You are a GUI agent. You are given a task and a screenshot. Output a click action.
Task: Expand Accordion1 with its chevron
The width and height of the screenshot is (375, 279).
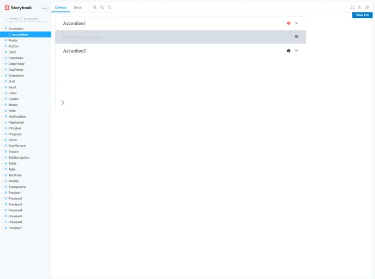click(x=297, y=23)
